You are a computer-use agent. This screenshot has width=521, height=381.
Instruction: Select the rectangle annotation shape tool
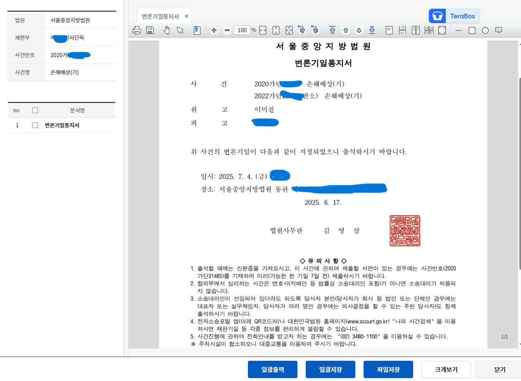(472, 30)
